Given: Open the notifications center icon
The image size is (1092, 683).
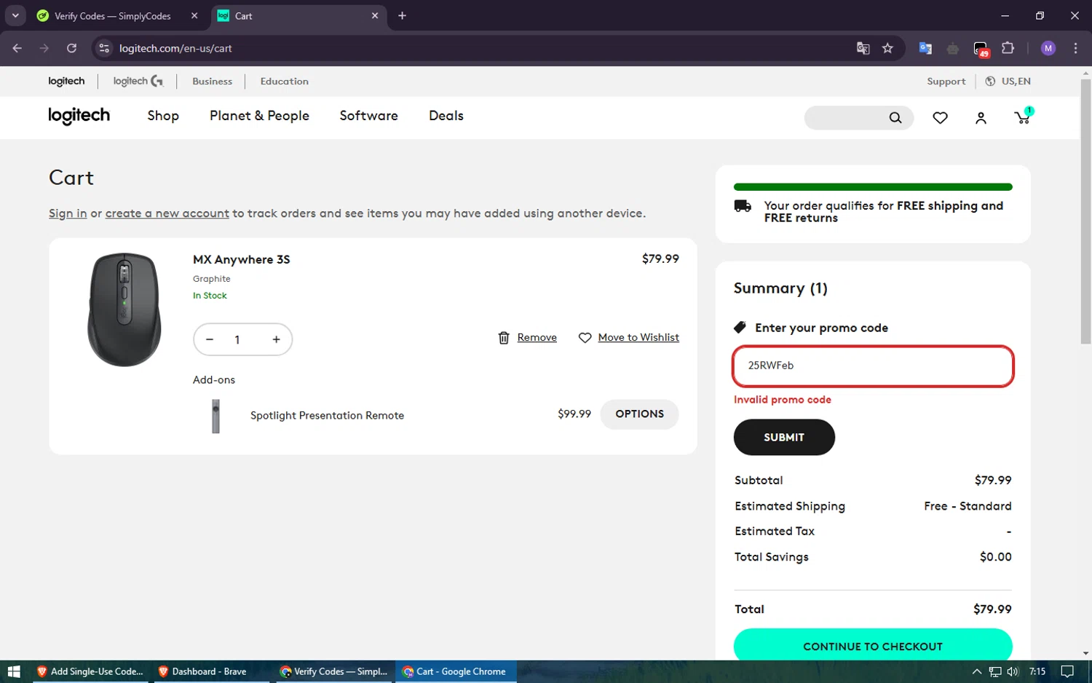Looking at the screenshot, I should point(1067,671).
